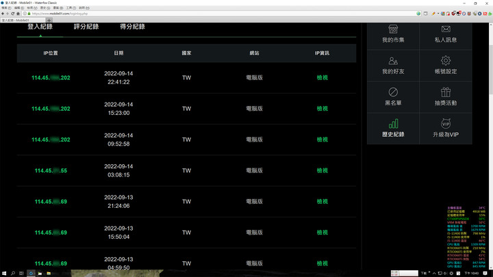Click the 網站 column header
The height and width of the screenshot is (277, 493).
[254, 53]
